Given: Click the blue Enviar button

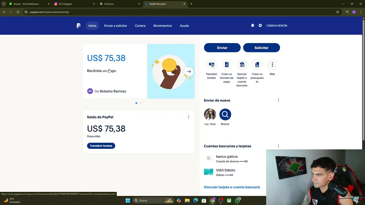Looking at the screenshot, I should pyautogui.click(x=222, y=48).
